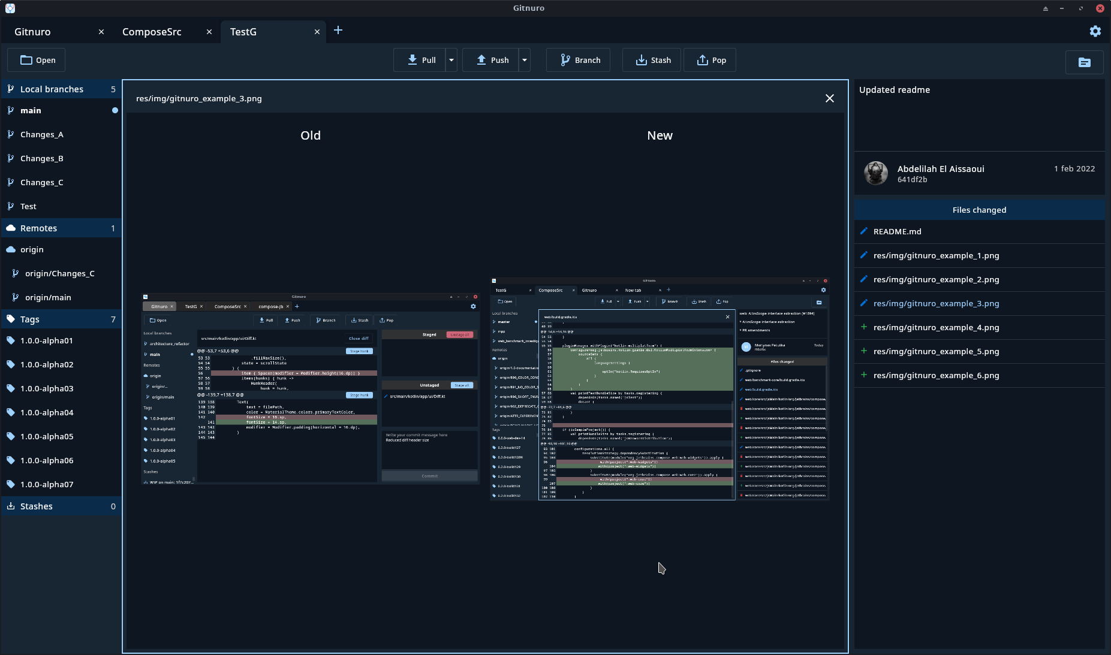Open gitnuro_example_4.png added file

click(x=979, y=327)
